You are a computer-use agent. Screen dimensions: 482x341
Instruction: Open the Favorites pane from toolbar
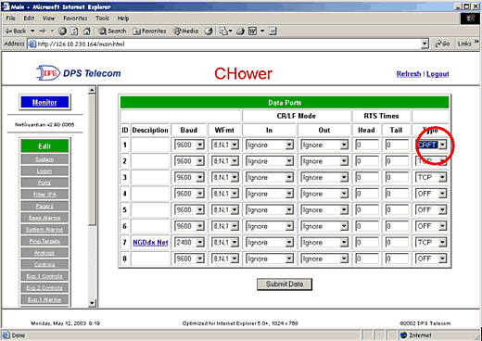149,31
